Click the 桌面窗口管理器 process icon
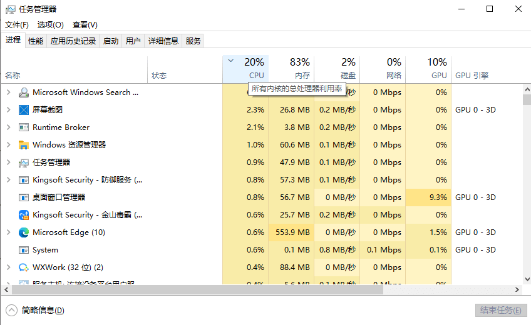 pyautogui.click(x=23, y=197)
